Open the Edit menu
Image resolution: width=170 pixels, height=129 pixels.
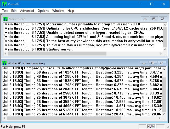14,11
